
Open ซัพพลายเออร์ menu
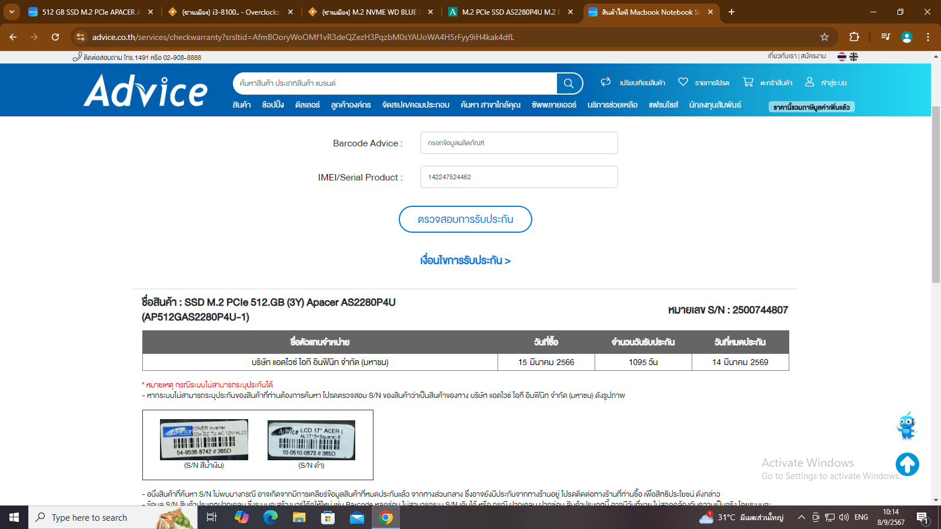pos(554,105)
